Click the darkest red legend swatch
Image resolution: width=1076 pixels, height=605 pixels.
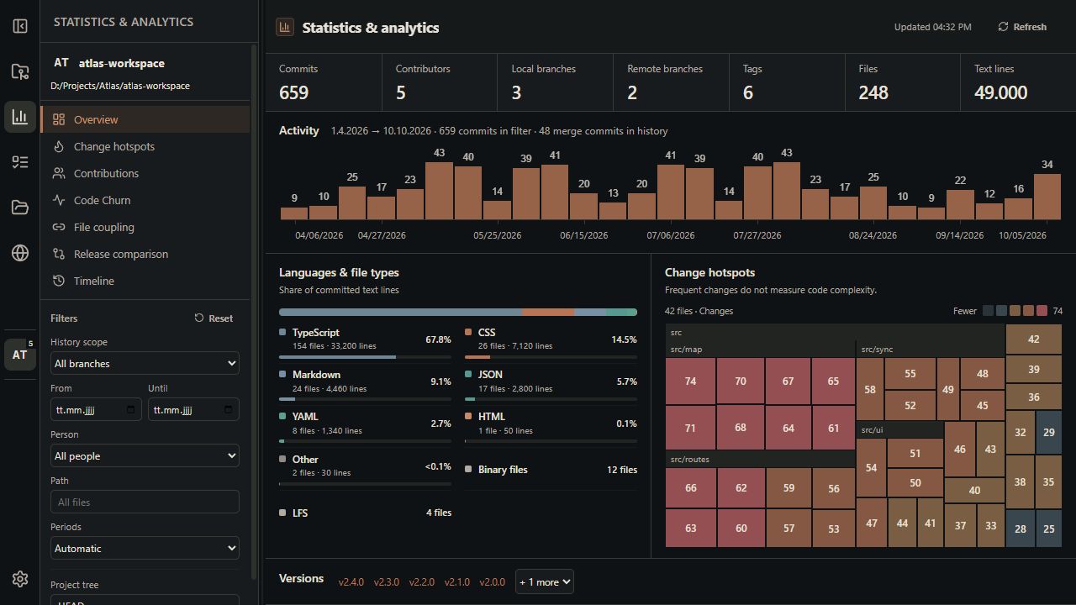point(1042,311)
